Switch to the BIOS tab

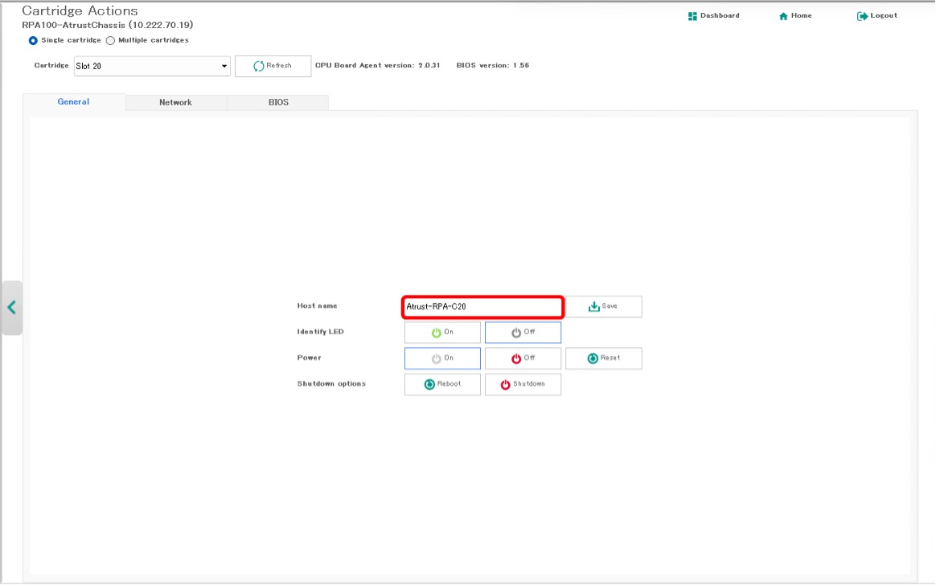pyautogui.click(x=278, y=103)
